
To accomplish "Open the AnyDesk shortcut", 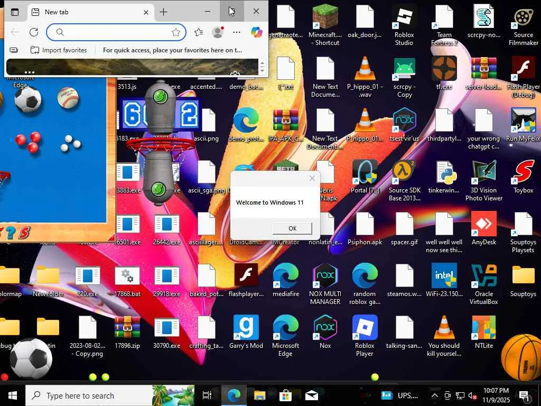I will click(x=484, y=228).
